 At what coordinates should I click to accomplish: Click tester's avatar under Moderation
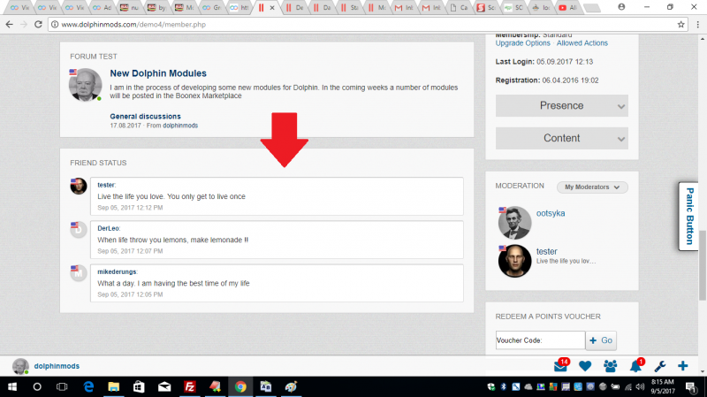514,261
